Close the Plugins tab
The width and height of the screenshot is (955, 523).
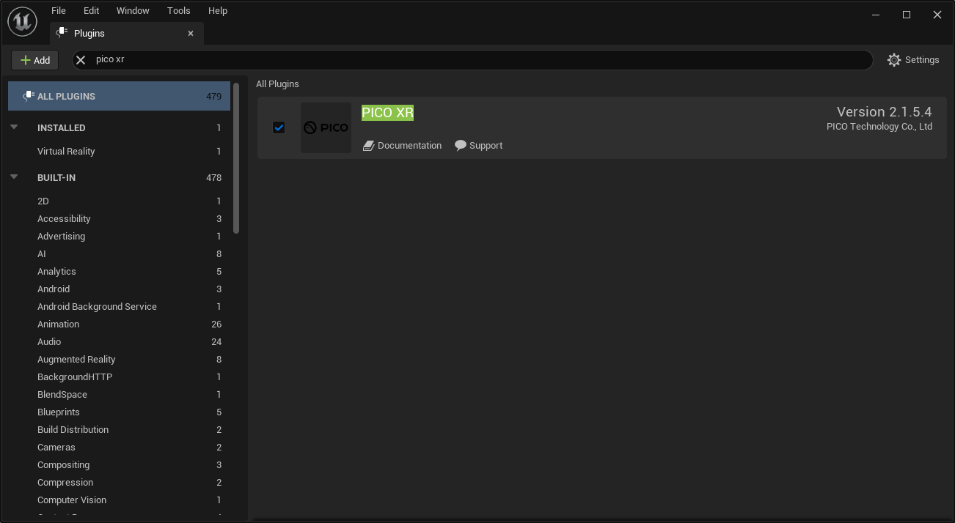tap(191, 33)
